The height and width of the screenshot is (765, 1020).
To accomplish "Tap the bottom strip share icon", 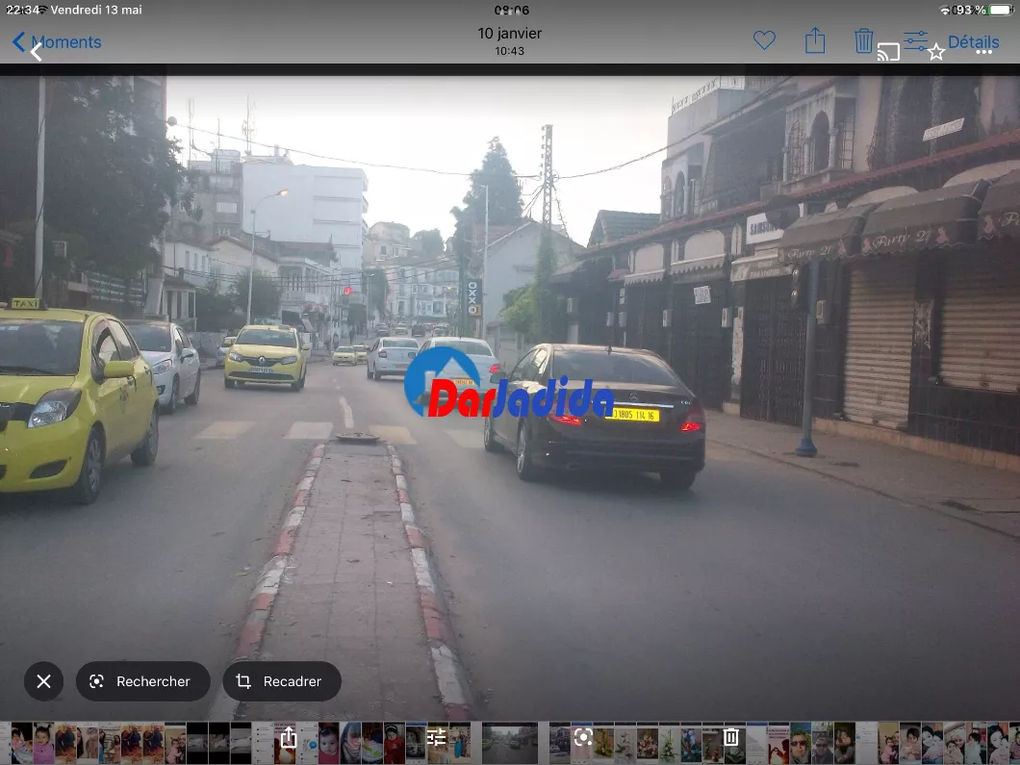I will tap(288, 738).
